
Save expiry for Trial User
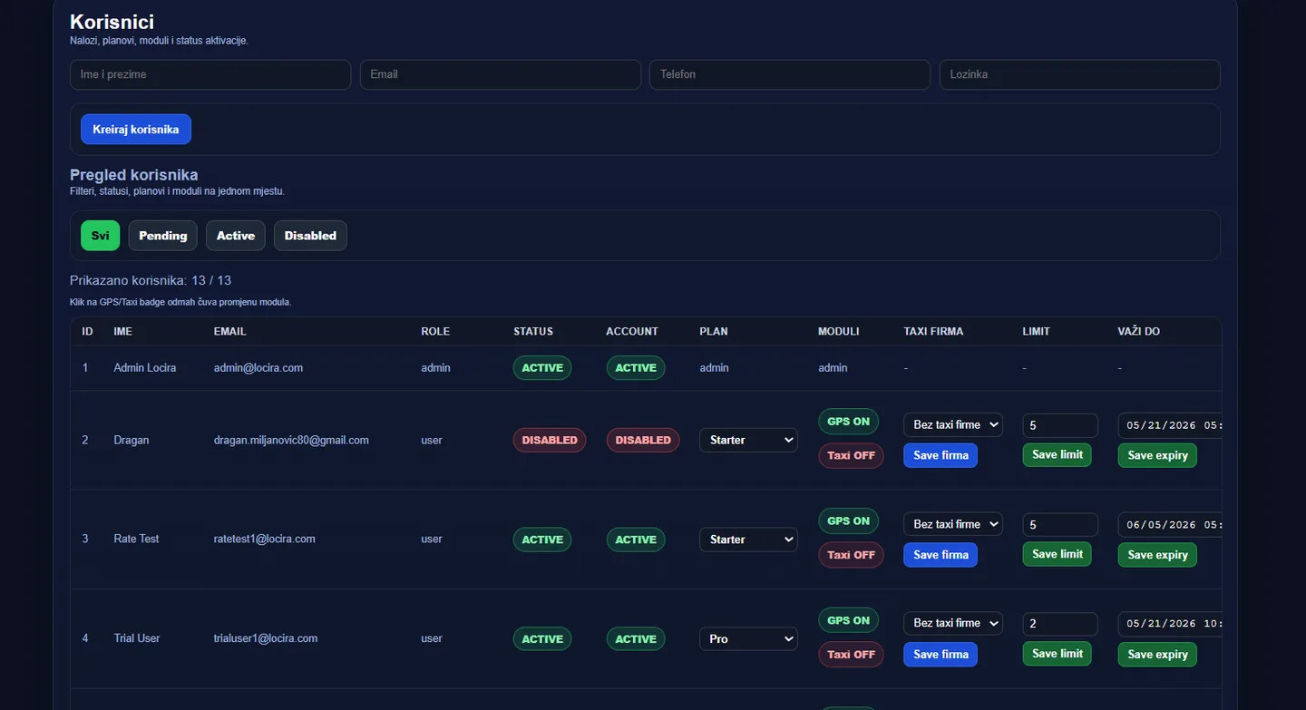1157,654
